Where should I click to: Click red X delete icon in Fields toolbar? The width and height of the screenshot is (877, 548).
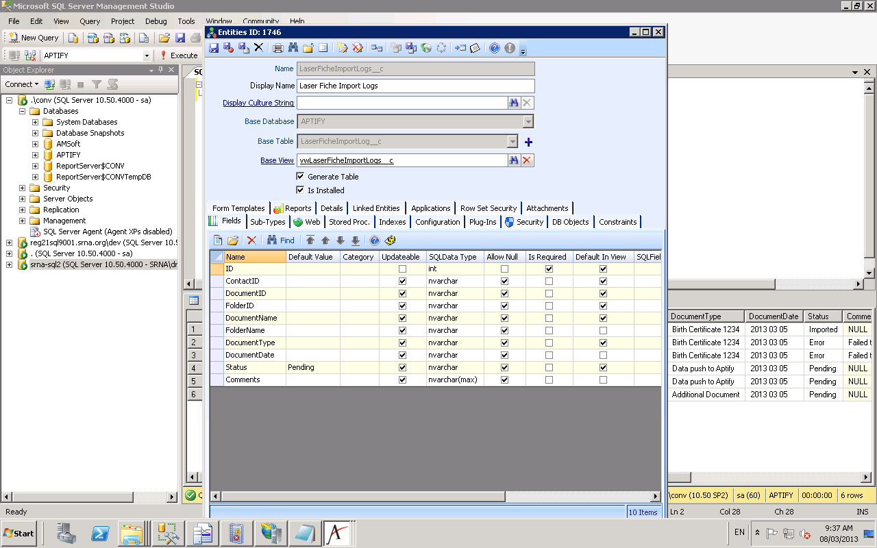click(x=251, y=240)
